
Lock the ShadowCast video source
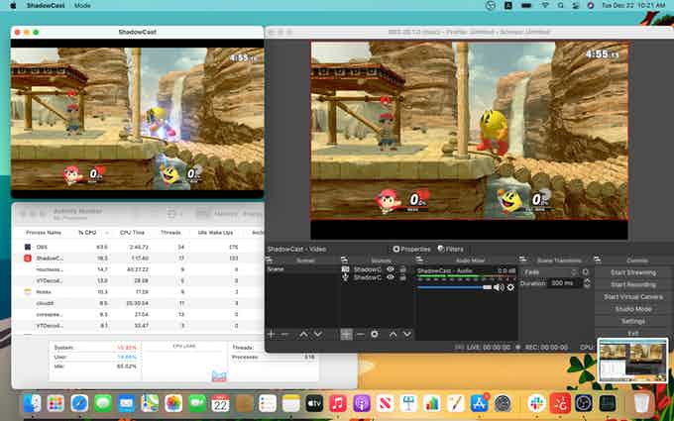pos(402,269)
